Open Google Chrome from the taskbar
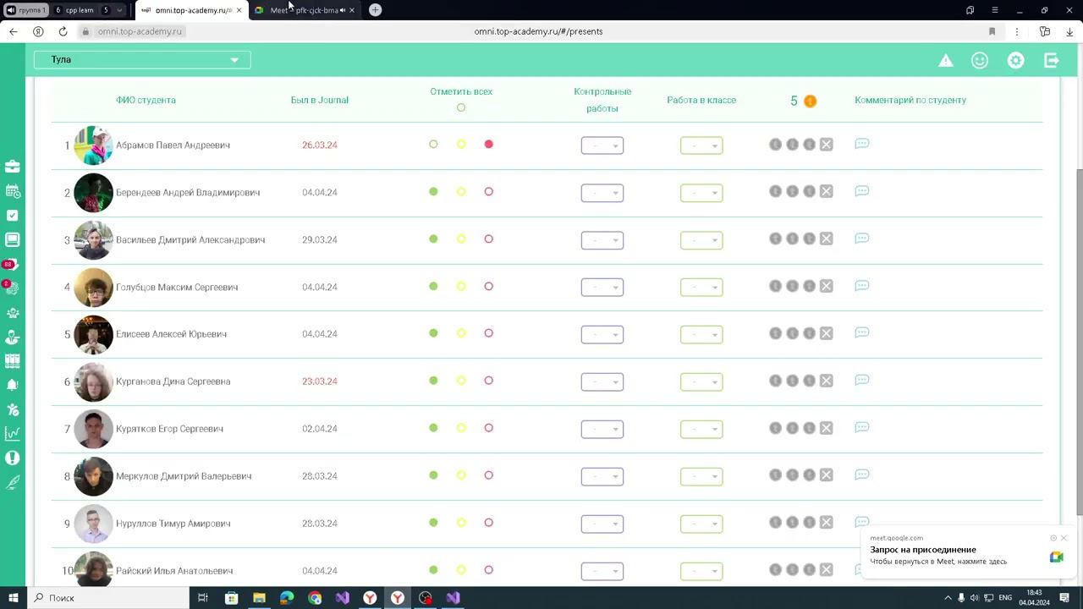 click(x=315, y=598)
